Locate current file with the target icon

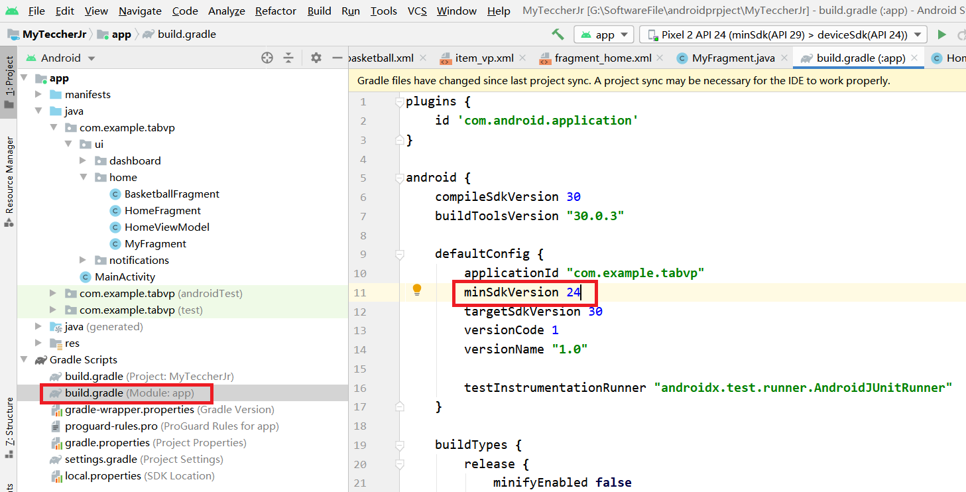[x=267, y=58]
